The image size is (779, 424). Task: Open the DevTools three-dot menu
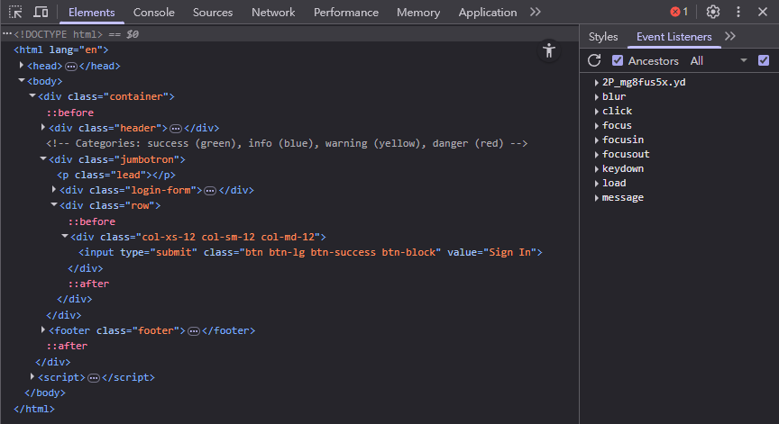point(738,12)
